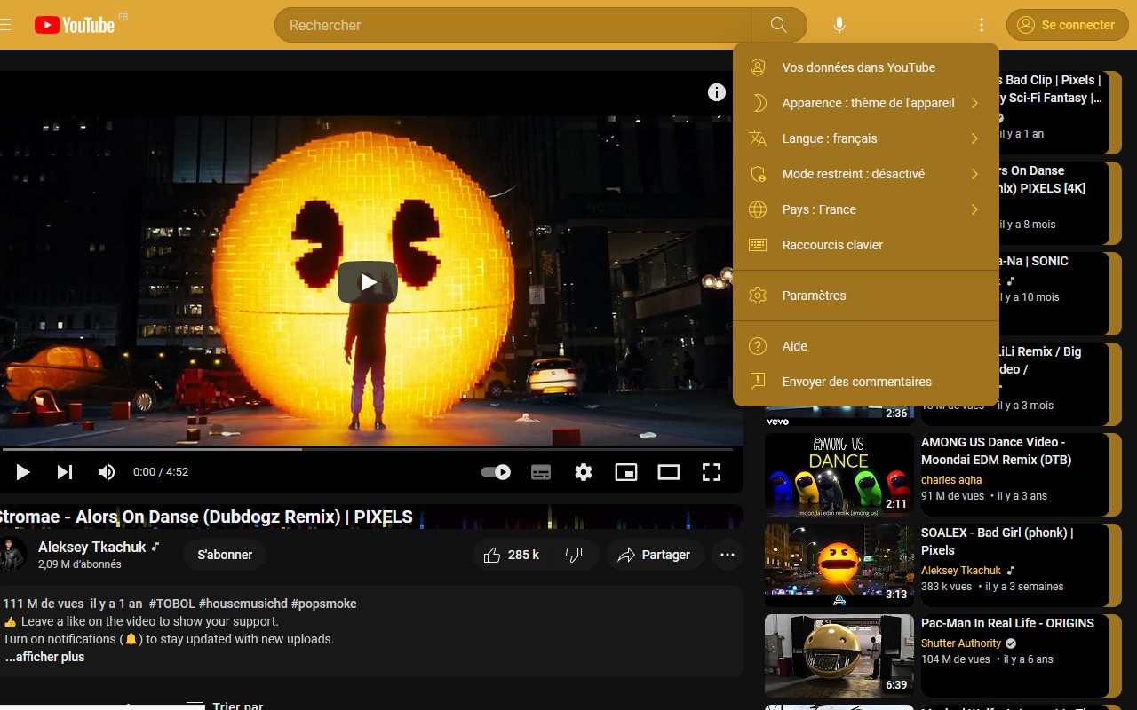Select Envoyer des commentaires
1137x710 pixels.
(866, 382)
